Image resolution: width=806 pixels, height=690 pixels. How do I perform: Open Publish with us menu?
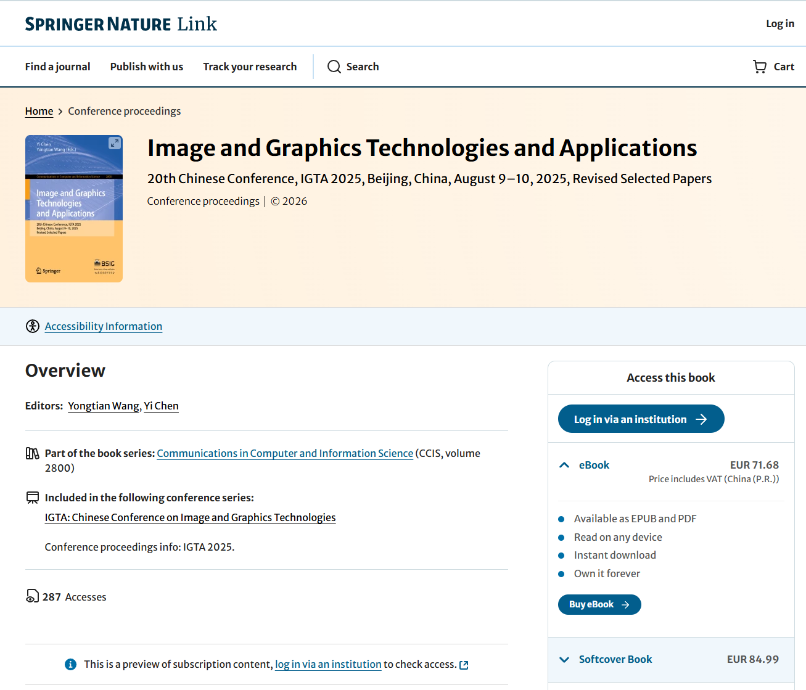tap(147, 67)
